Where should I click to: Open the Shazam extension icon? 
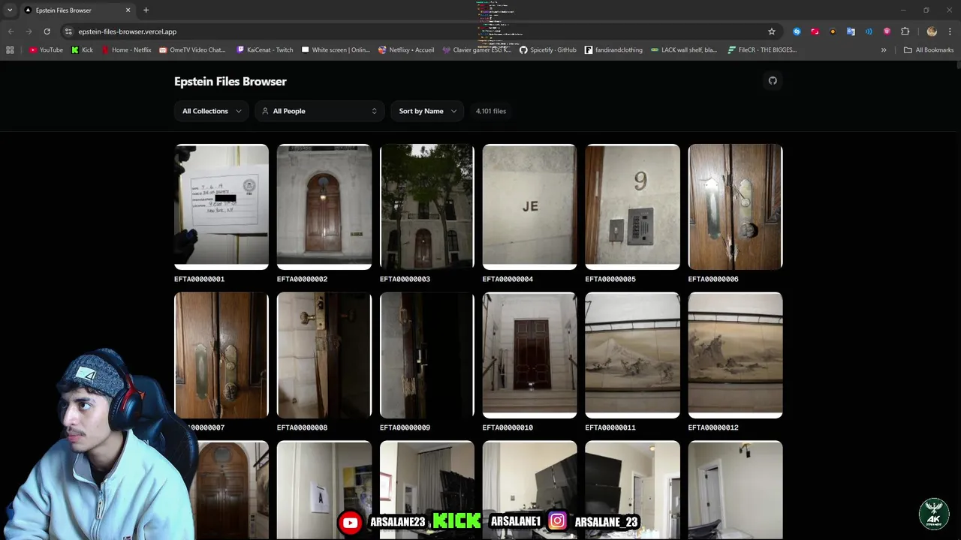(x=797, y=31)
